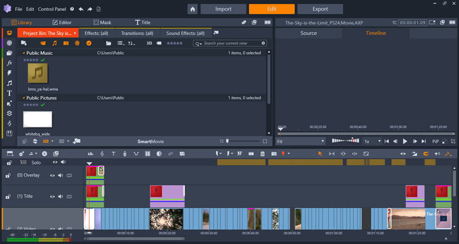
Task: Select the orange arrow selection tool
Action: [320, 154]
